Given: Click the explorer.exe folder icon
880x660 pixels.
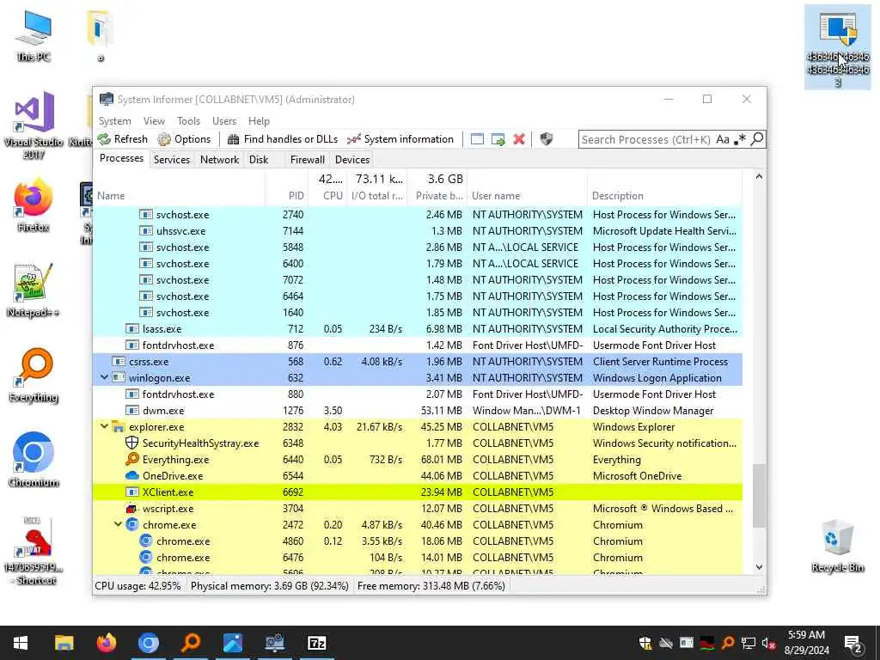Looking at the screenshot, I should click(x=118, y=426).
